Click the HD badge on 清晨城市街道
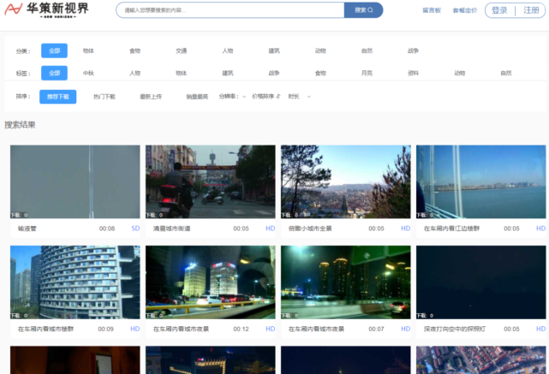This screenshot has height=374, width=549. pos(271,229)
